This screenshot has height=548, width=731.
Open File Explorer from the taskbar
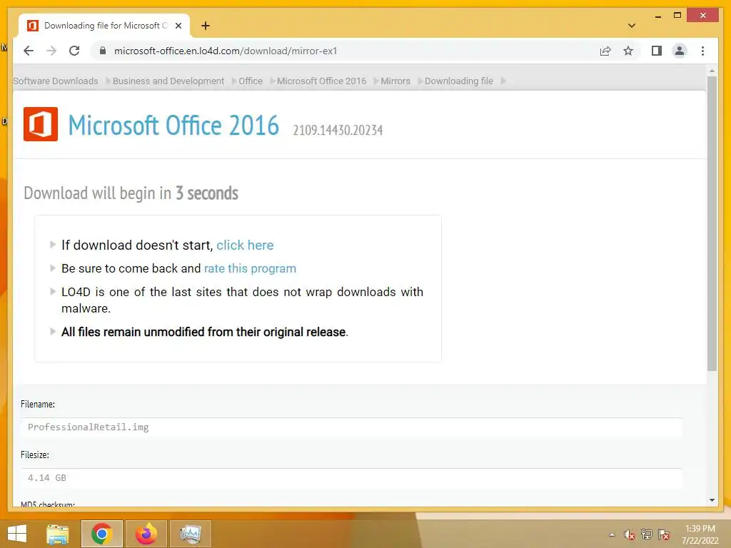(x=58, y=534)
